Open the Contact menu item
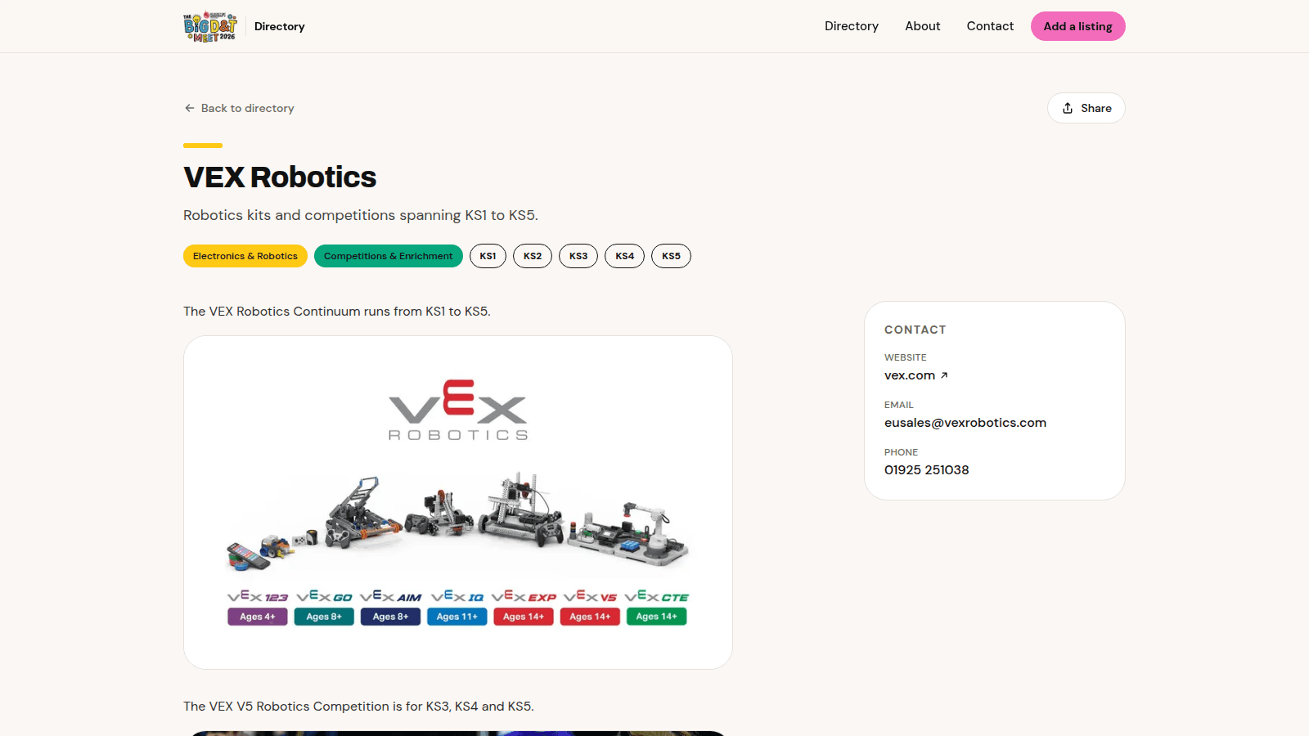Screen dimensions: 1309x736 pos(990,26)
